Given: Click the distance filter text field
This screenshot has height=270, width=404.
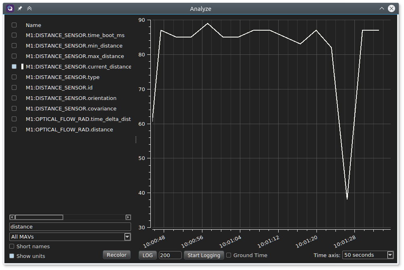Looking at the screenshot, I should (x=70, y=227).
